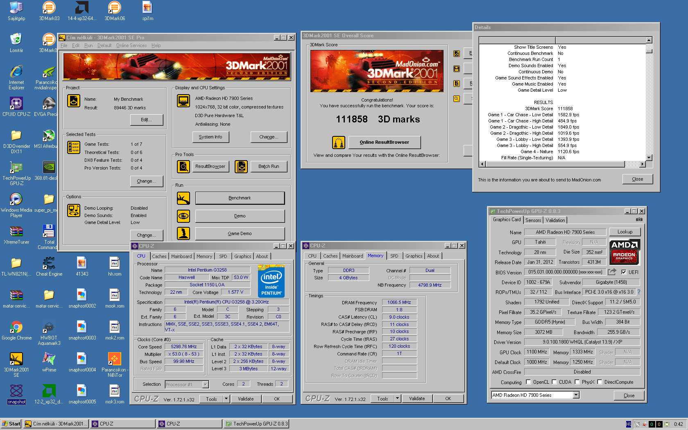Switch to Validation tab in GPU-Z
Image resolution: width=688 pixels, height=430 pixels.
coord(555,220)
